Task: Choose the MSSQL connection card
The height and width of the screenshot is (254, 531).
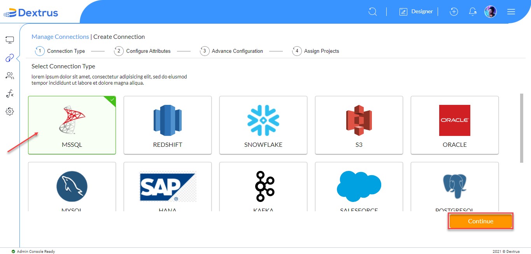Action: [72, 125]
